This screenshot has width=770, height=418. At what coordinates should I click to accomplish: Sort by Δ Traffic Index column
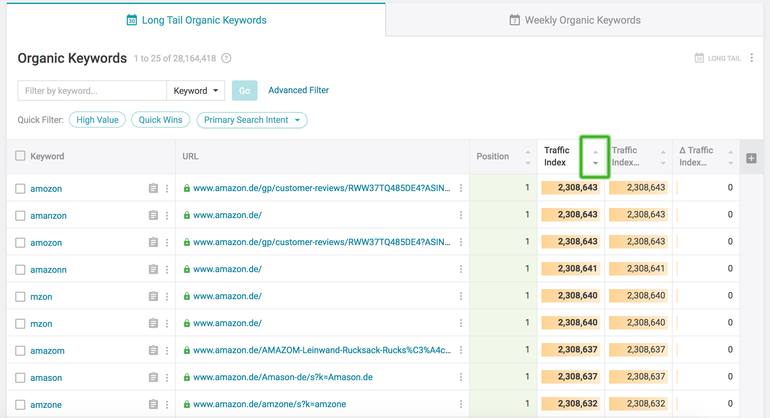(731, 158)
